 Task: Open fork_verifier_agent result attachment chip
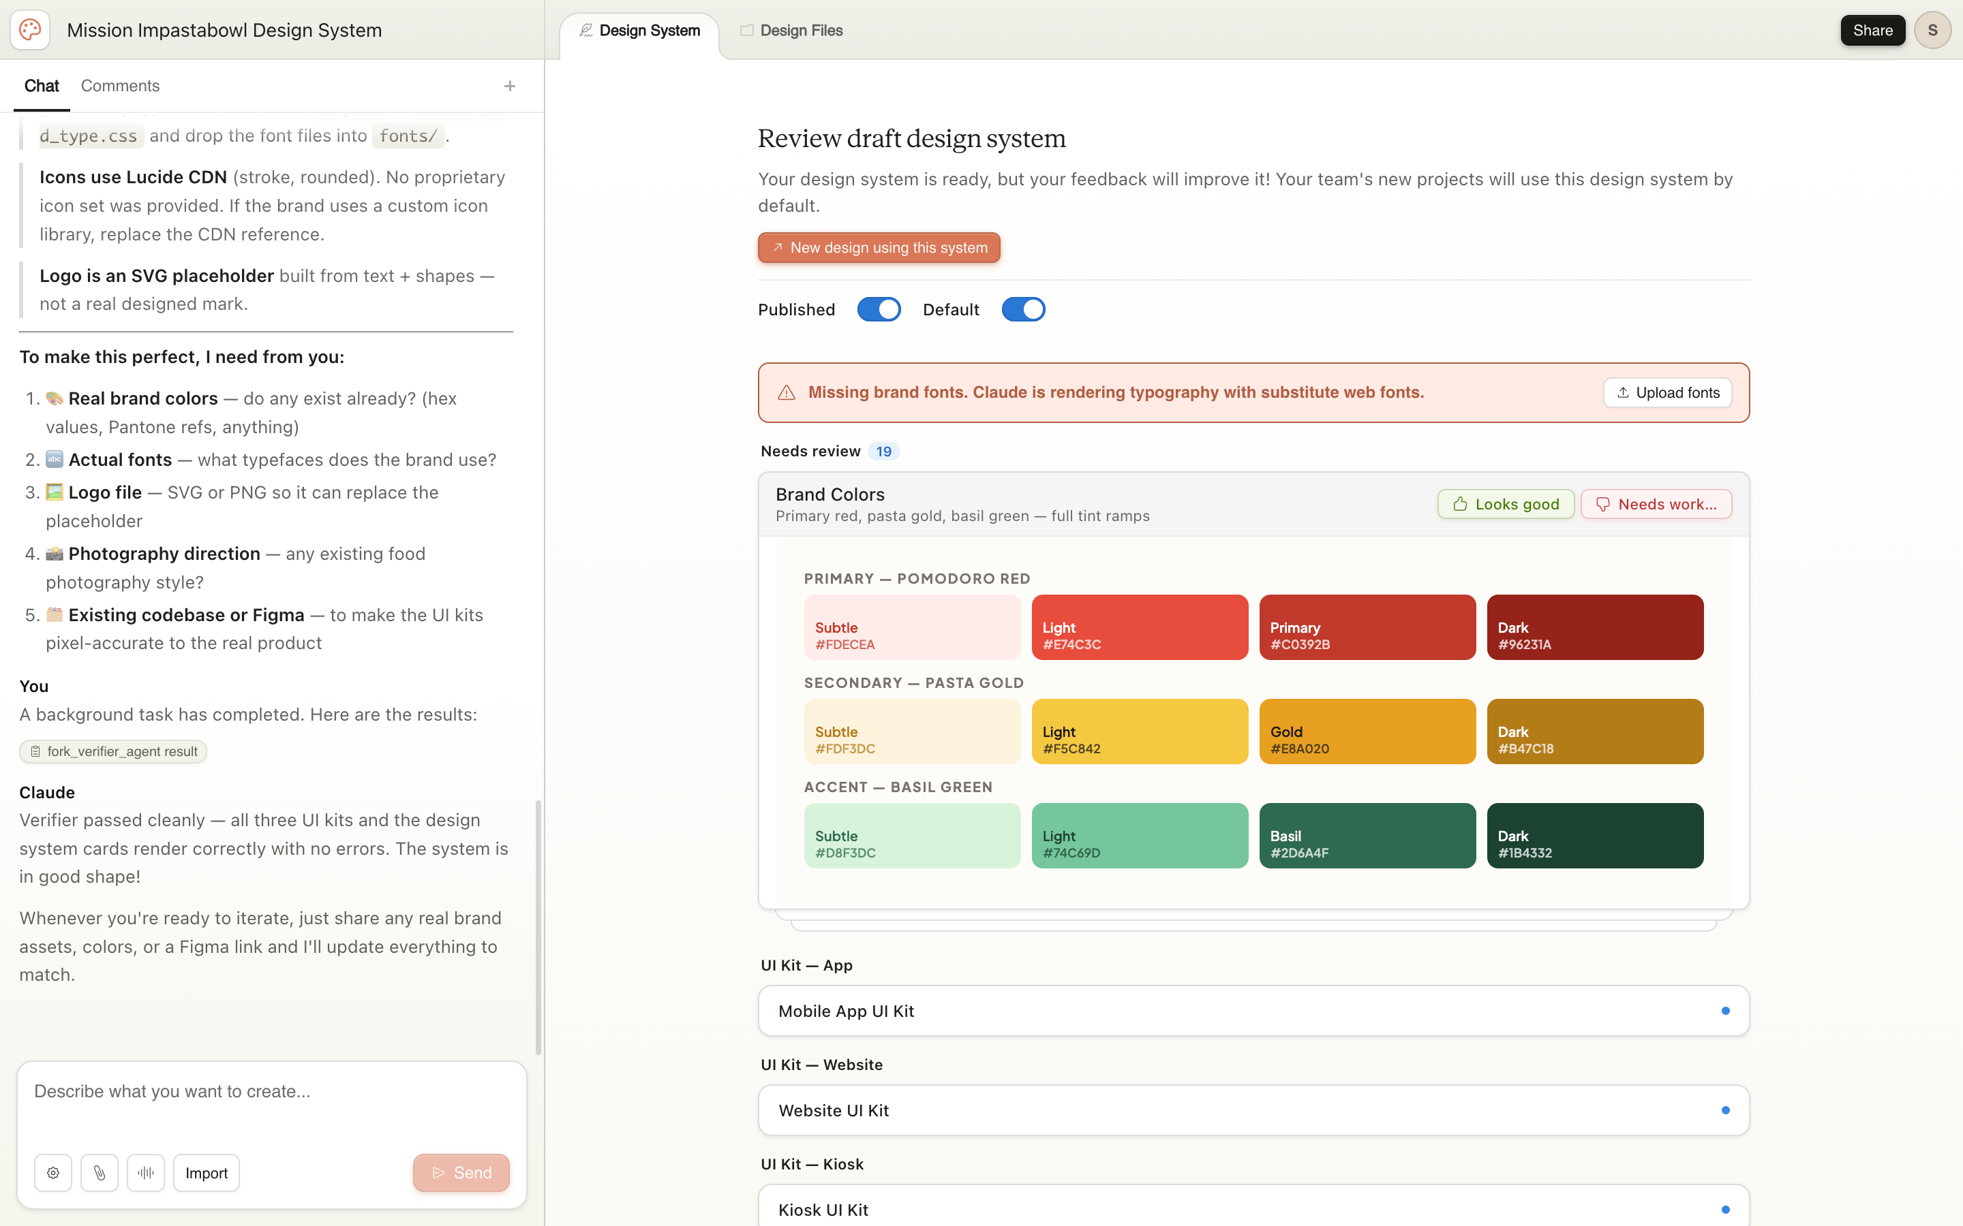[112, 752]
